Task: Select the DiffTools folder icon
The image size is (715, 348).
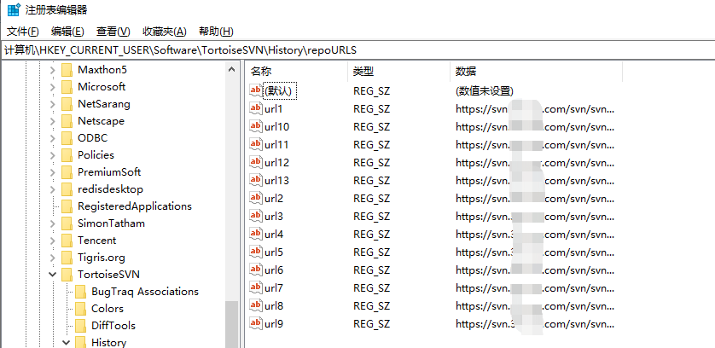Action: [81, 326]
